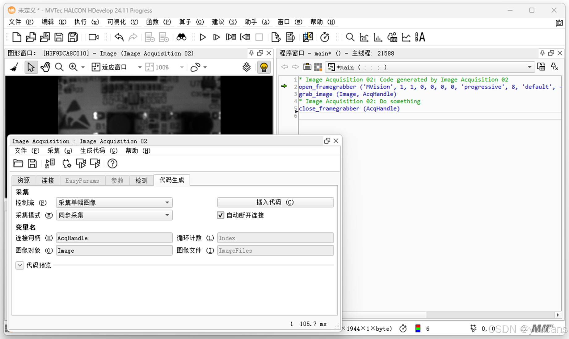This screenshot has height=339, width=569.
Task: Click the snap single image icon in acquisition toolbar
Action: coord(81,163)
